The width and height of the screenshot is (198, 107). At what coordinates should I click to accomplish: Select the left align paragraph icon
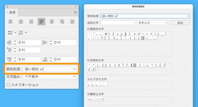[x=11, y=22]
